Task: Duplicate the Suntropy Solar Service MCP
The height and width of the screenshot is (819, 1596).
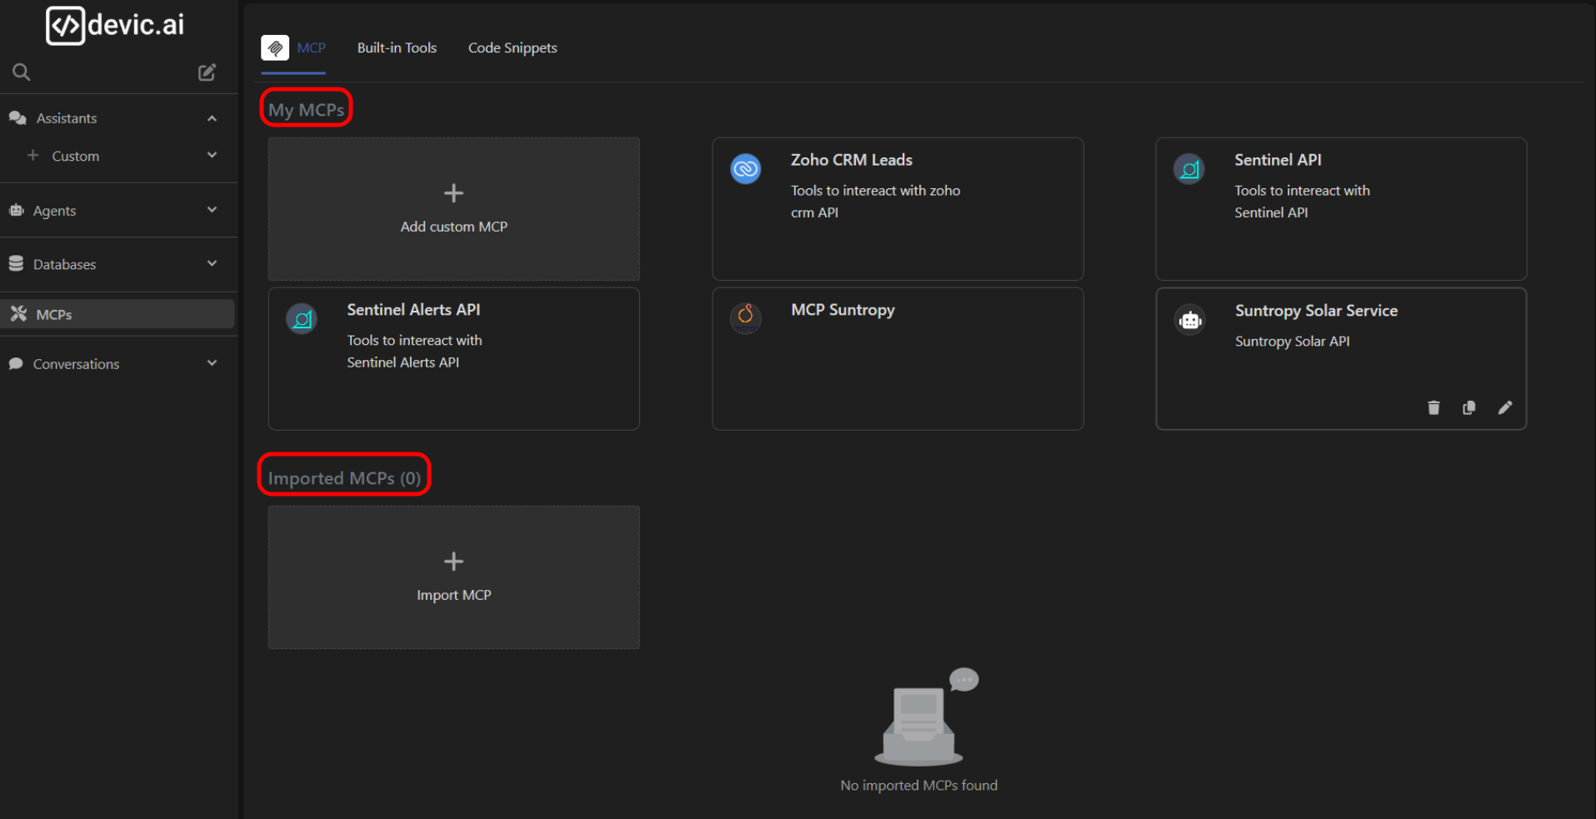Action: point(1469,407)
